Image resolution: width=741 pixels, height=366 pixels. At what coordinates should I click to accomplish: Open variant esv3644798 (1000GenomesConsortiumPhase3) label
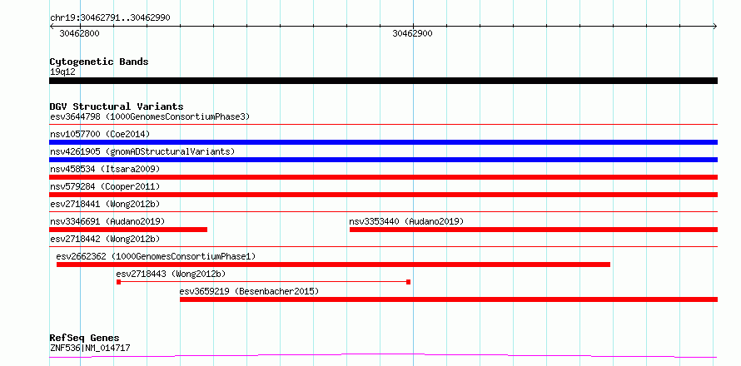tap(150, 116)
